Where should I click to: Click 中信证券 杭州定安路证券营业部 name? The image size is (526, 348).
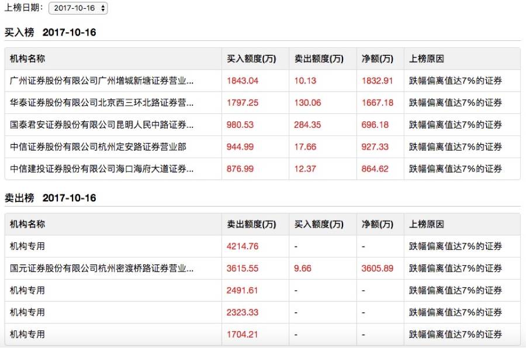97,147
